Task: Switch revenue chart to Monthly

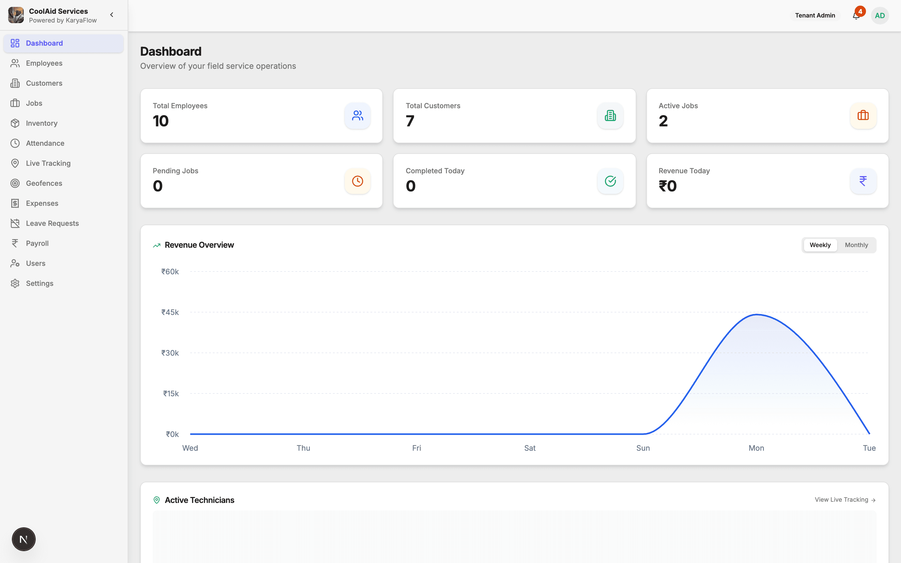Action: [856, 245]
